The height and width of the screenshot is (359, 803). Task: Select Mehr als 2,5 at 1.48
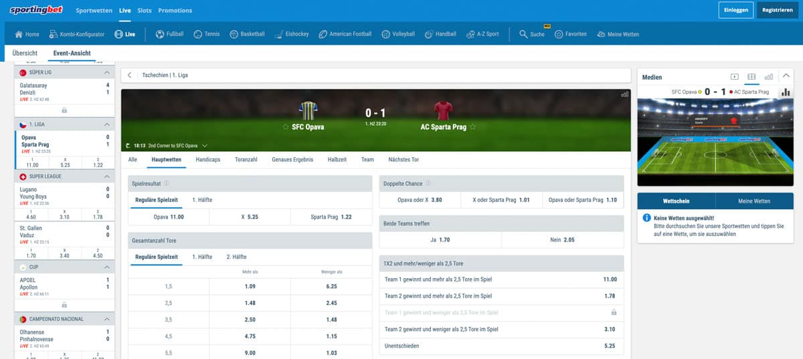tap(250, 303)
